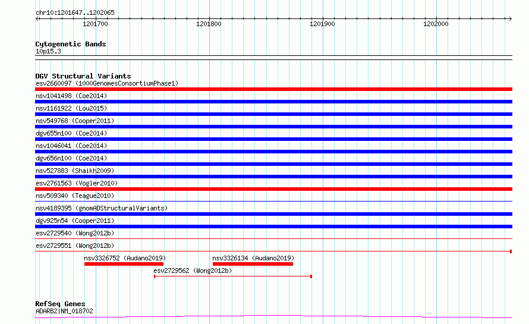The width and height of the screenshot is (529, 324).
Task: Click the blue bar under dgv925n54
Action: coord(273,227)
